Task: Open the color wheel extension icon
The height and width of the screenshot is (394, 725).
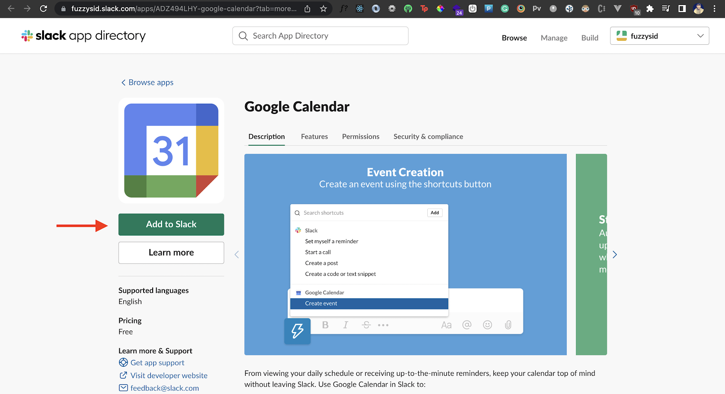Action: tap(440, 9)
